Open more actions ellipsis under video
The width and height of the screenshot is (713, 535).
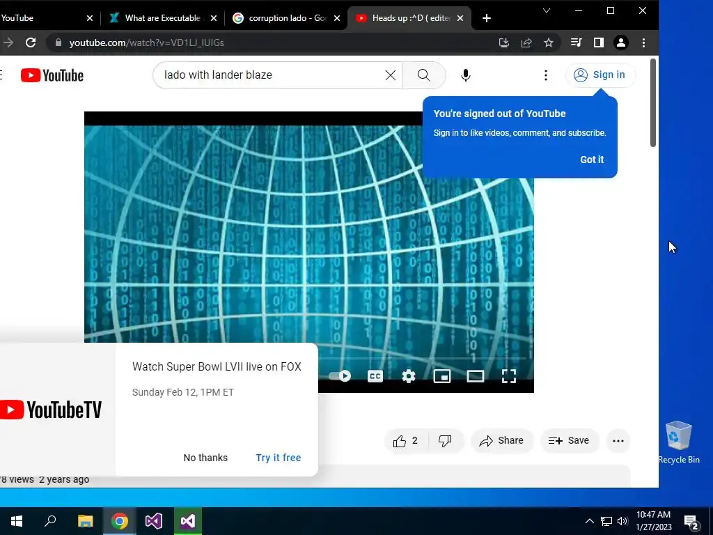point(618,441)
